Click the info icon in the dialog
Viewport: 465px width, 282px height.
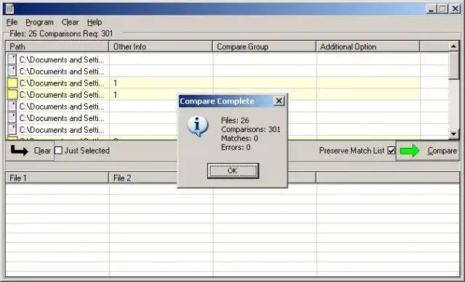(x=198, y=126)
